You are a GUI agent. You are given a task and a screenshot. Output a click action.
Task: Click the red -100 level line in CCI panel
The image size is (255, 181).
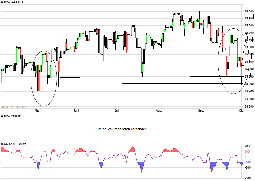122,162
